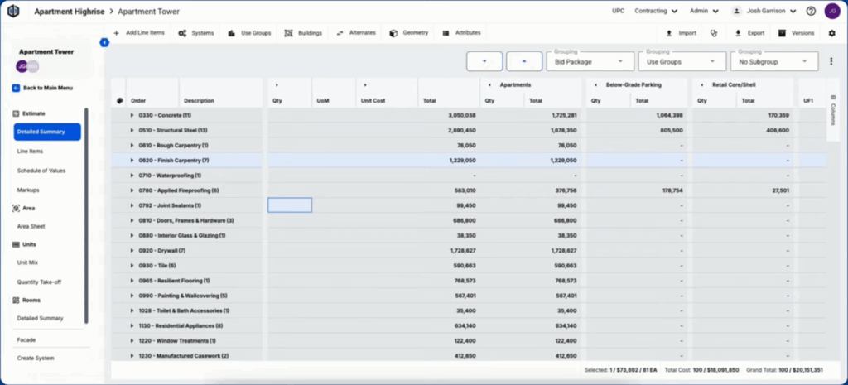Click the Order column header
848x385 pixels.
[138, 100]
